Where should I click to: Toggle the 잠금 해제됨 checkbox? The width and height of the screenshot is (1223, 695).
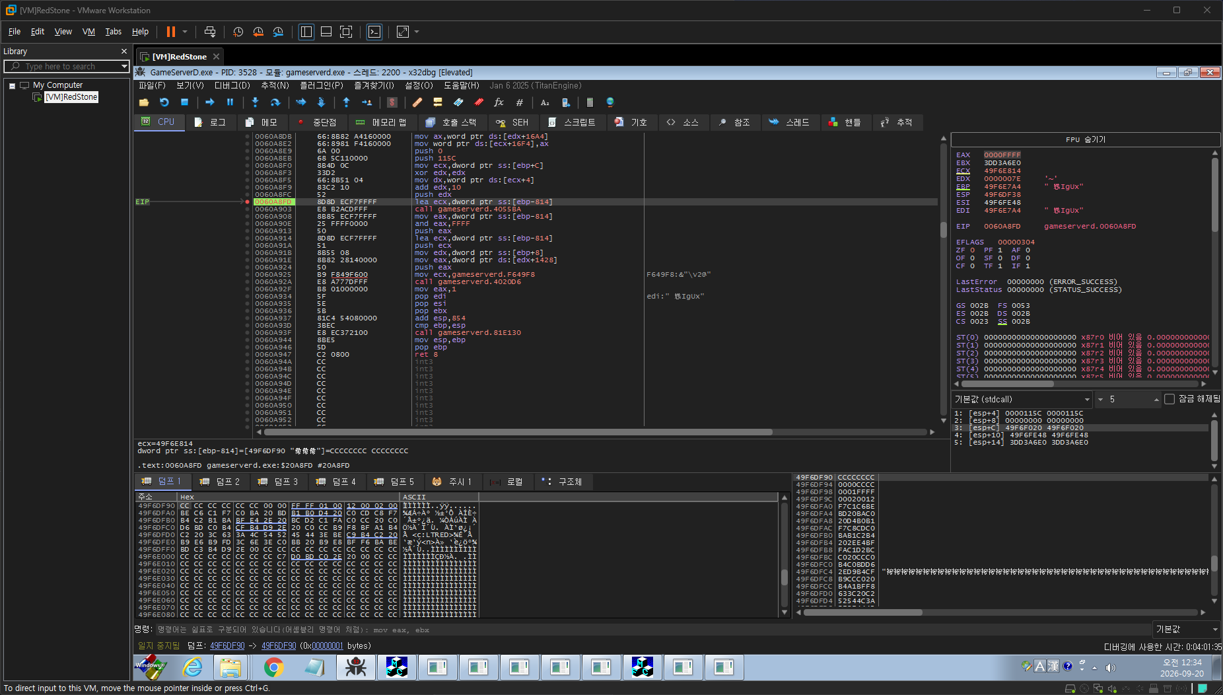[1170, 399]
